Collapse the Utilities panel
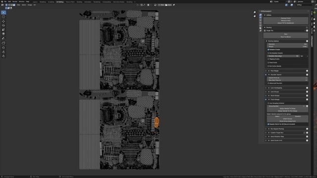Screen dimensions: 317x178 (x=265, y=15)
